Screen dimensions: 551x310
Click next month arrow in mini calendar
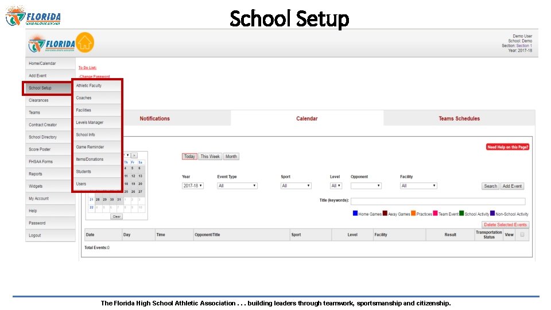(134, 156)
